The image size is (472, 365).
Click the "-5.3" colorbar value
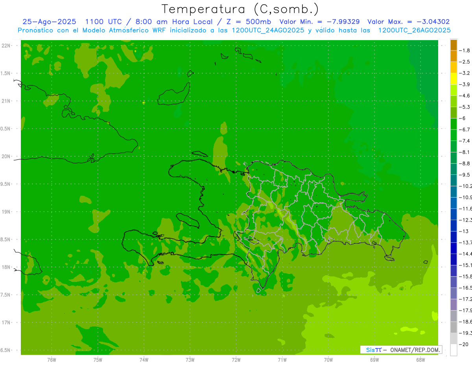point(465,107)
